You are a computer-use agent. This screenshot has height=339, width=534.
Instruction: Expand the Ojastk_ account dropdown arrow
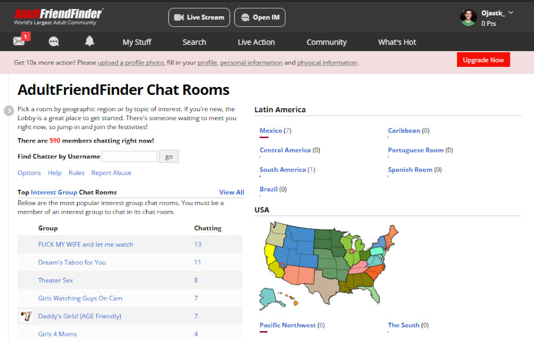[510, 12]
